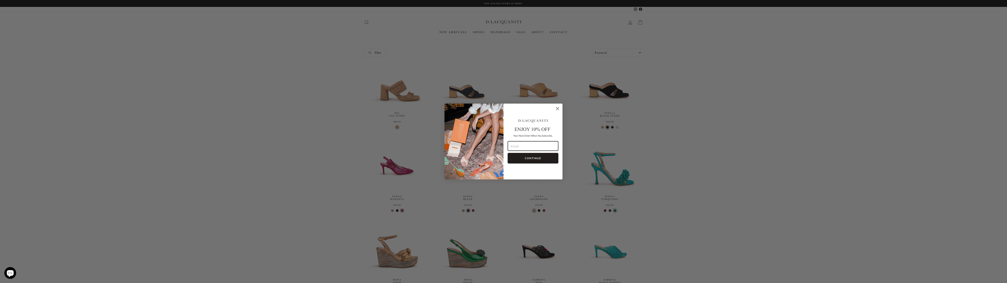Open the Scilla Turquoise sandal thumbnail
The width and height of the screenshot is (1007, 283).
point(610,168)
